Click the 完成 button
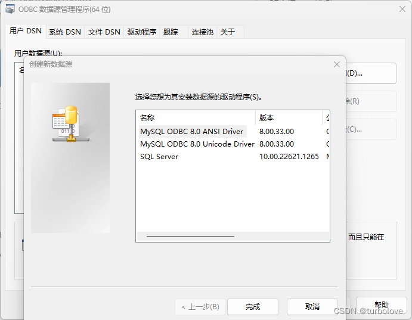 point(253,307)
